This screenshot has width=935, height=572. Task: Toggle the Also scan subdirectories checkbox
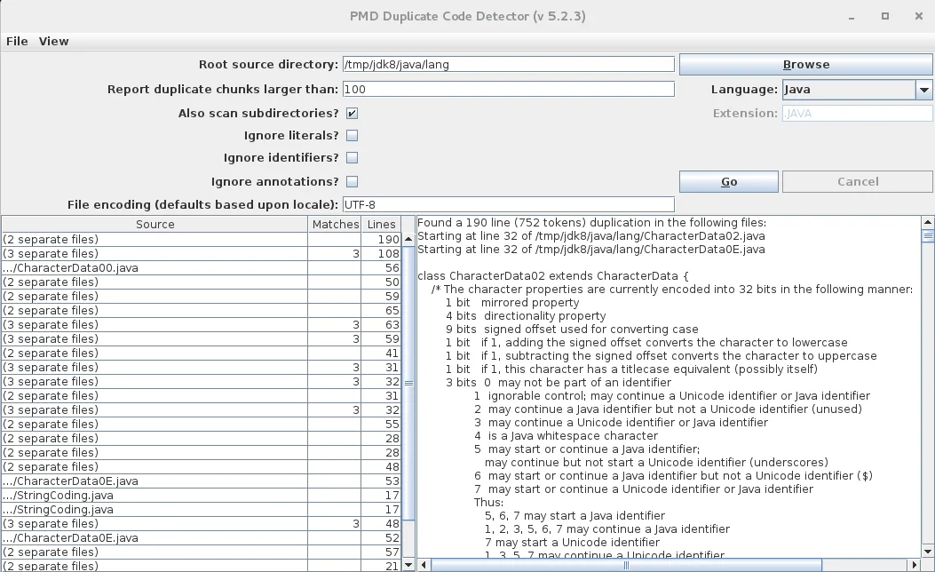pos(352,113)
